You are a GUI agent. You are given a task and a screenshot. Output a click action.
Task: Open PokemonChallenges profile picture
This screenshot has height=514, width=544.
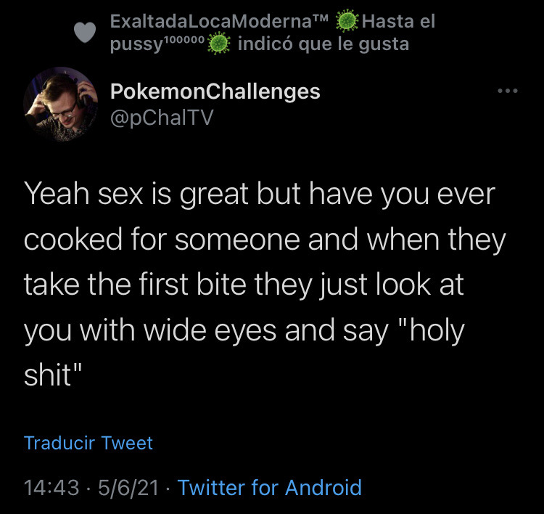click(61, 105)
